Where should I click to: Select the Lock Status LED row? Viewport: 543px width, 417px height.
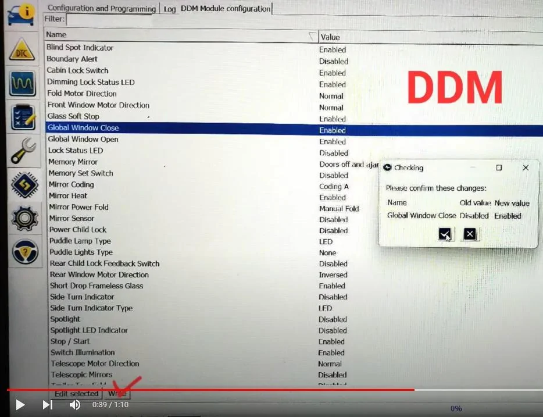(294, 151)
